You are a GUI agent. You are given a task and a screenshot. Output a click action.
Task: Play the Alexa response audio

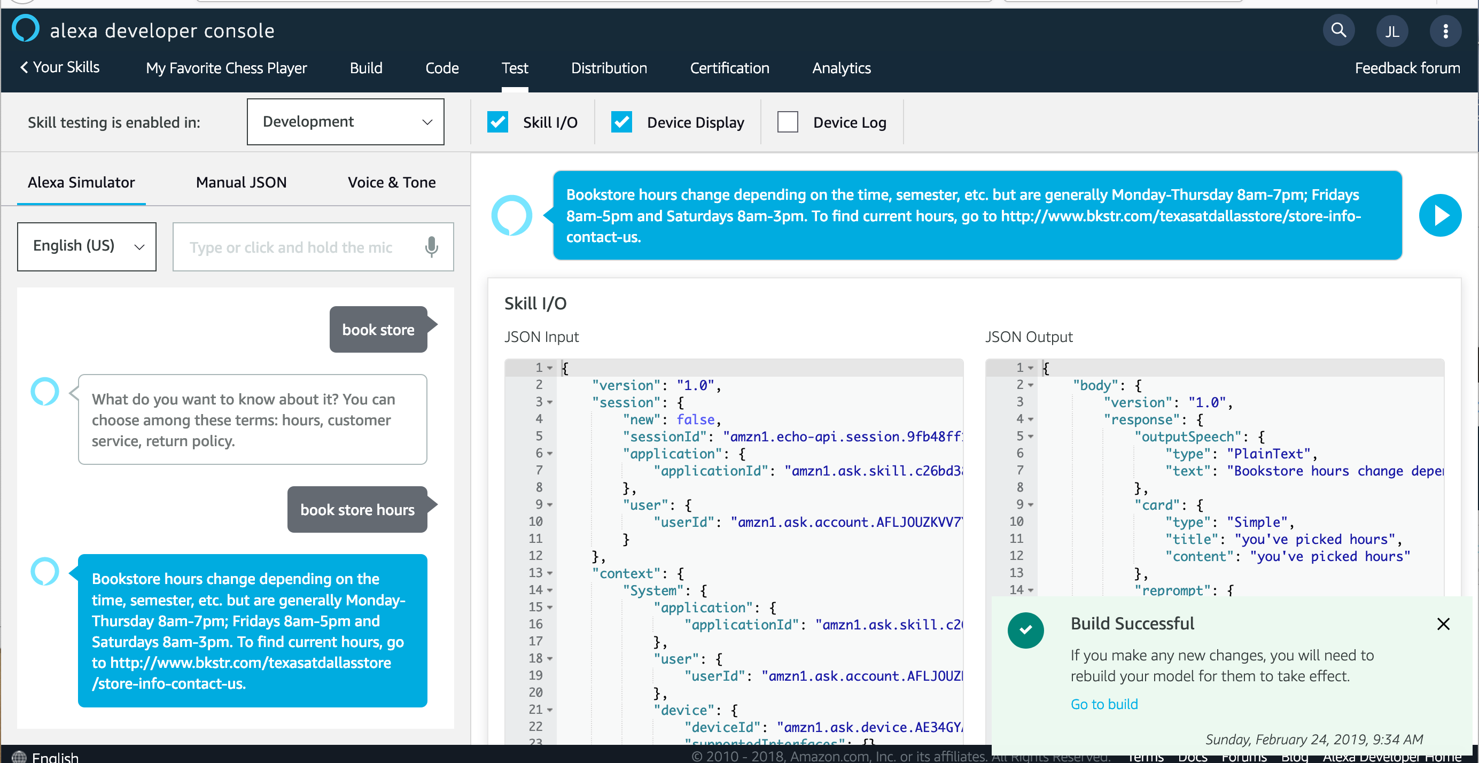tap(1440, 215)
